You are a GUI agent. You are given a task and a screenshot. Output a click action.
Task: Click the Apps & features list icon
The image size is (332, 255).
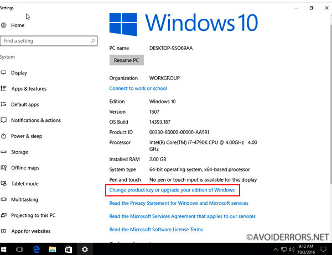coord(4,88)
